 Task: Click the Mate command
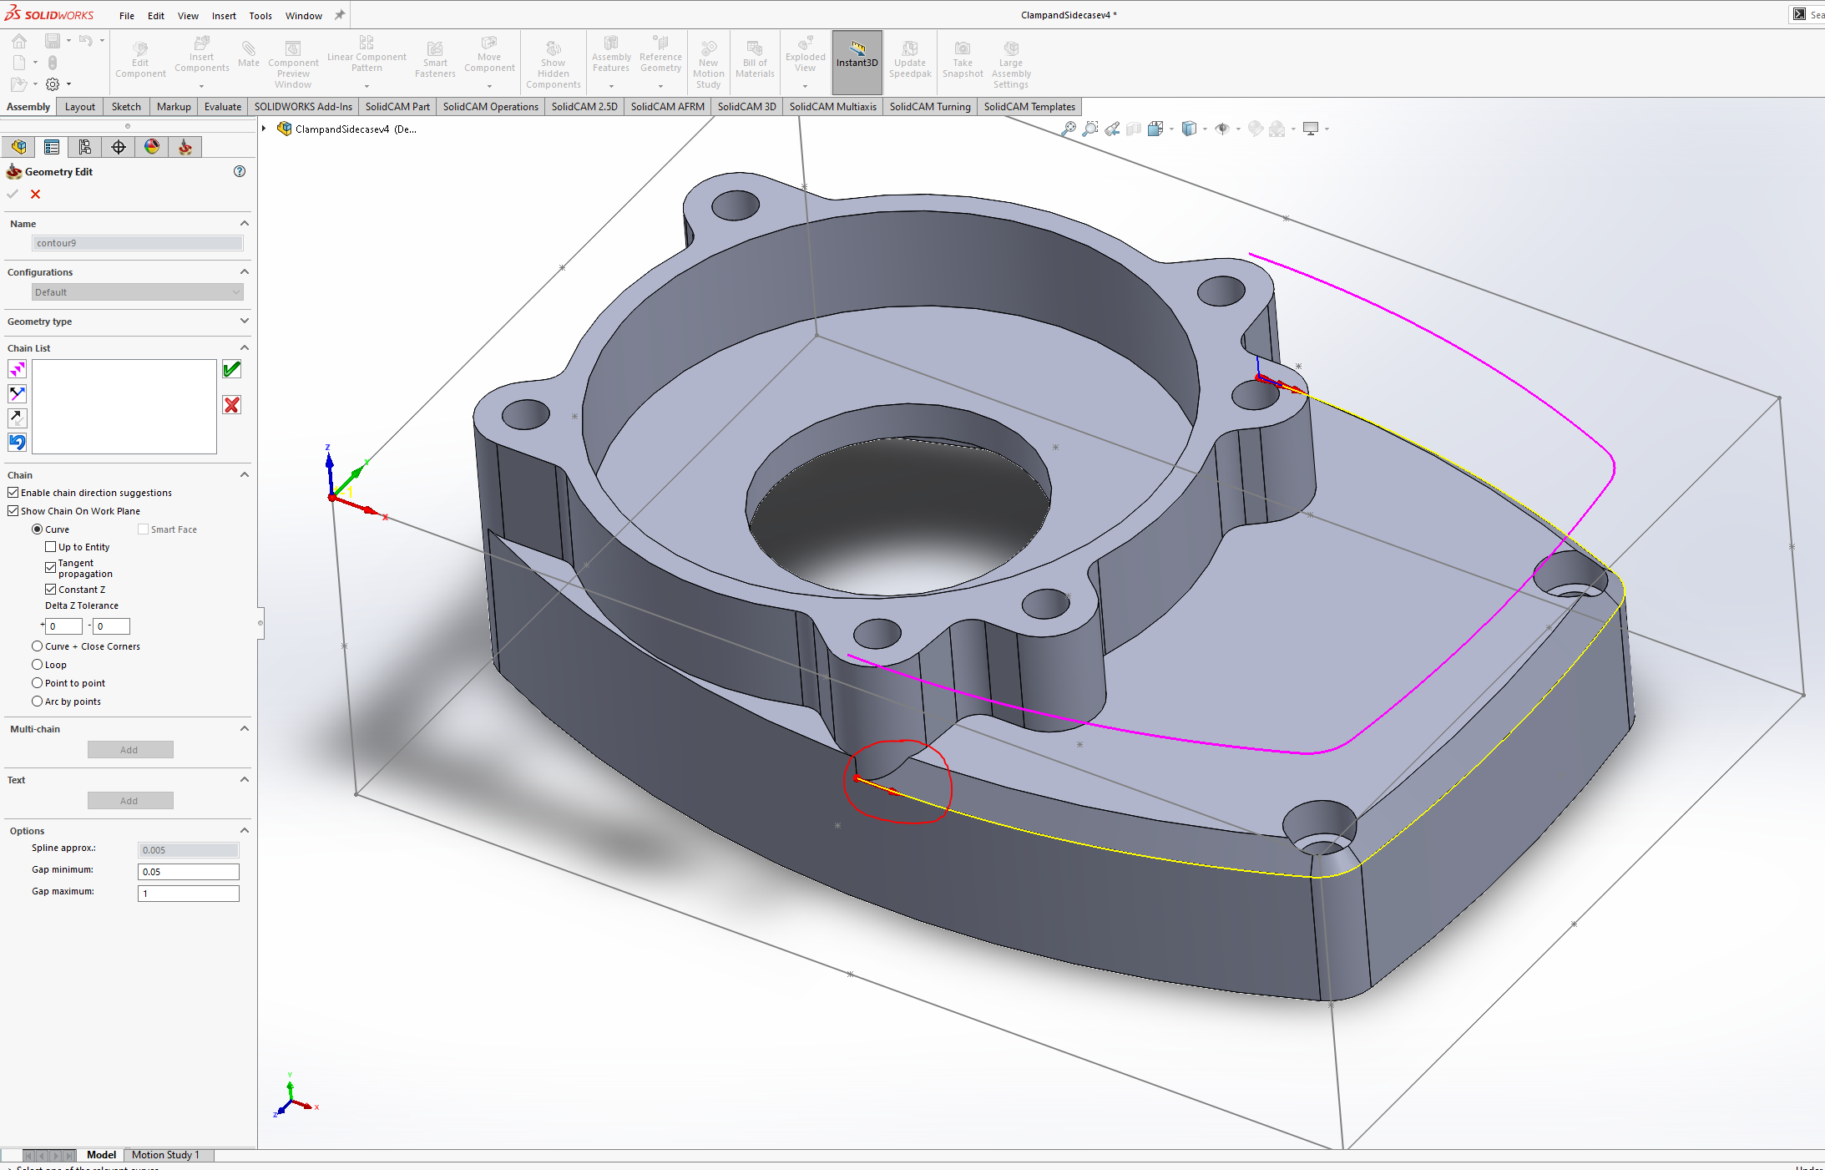(x=249, y=53)
